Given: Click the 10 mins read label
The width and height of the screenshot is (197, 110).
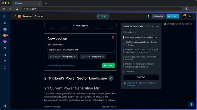Looking at the screenshot, I should pos(152,26).
